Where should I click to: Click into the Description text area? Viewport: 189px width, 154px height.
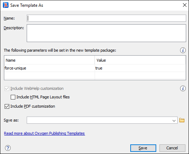coord(106,33)
